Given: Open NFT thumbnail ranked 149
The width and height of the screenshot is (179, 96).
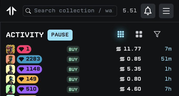Looking at the screenshot, I should pyautogui.click(x=10, y=79).
